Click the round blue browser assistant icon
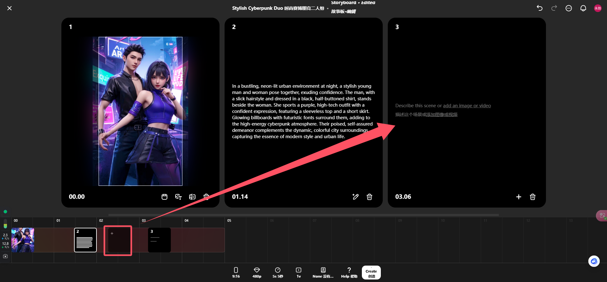 point(594,261)
